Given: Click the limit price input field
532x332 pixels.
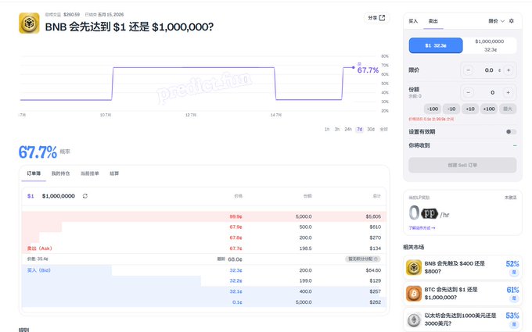Looking at the screenshot, I should click(488, 70).
